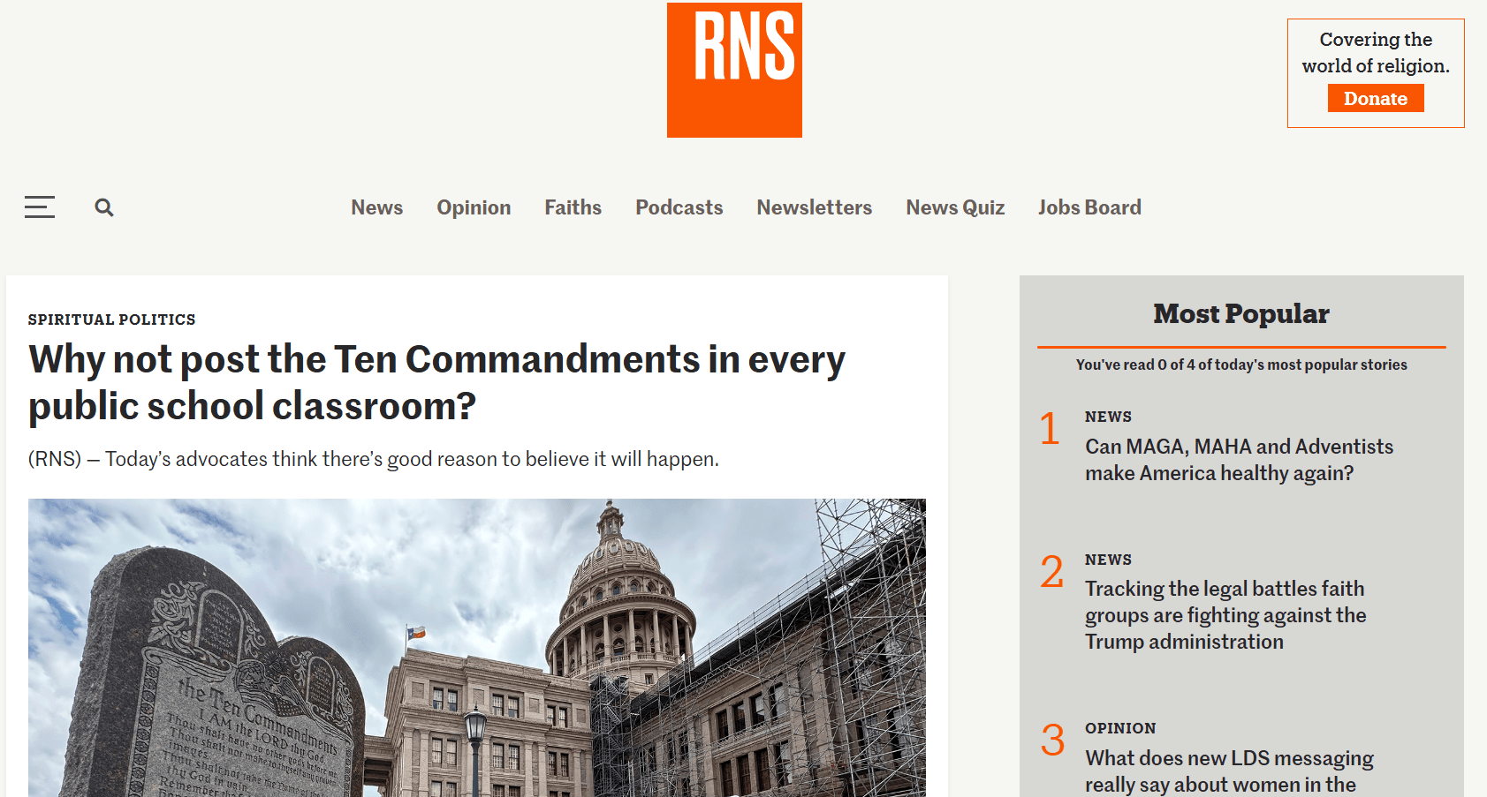
Task: Click the Donate button
Action: click(x=1376, y=98)
